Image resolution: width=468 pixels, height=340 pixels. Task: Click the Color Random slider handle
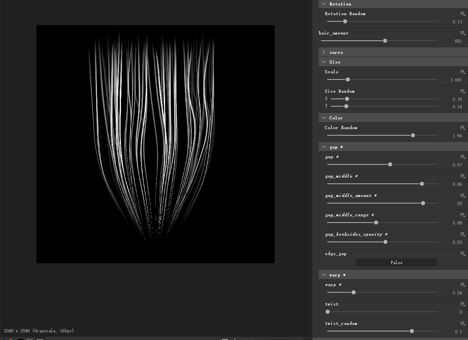point(413,135)
